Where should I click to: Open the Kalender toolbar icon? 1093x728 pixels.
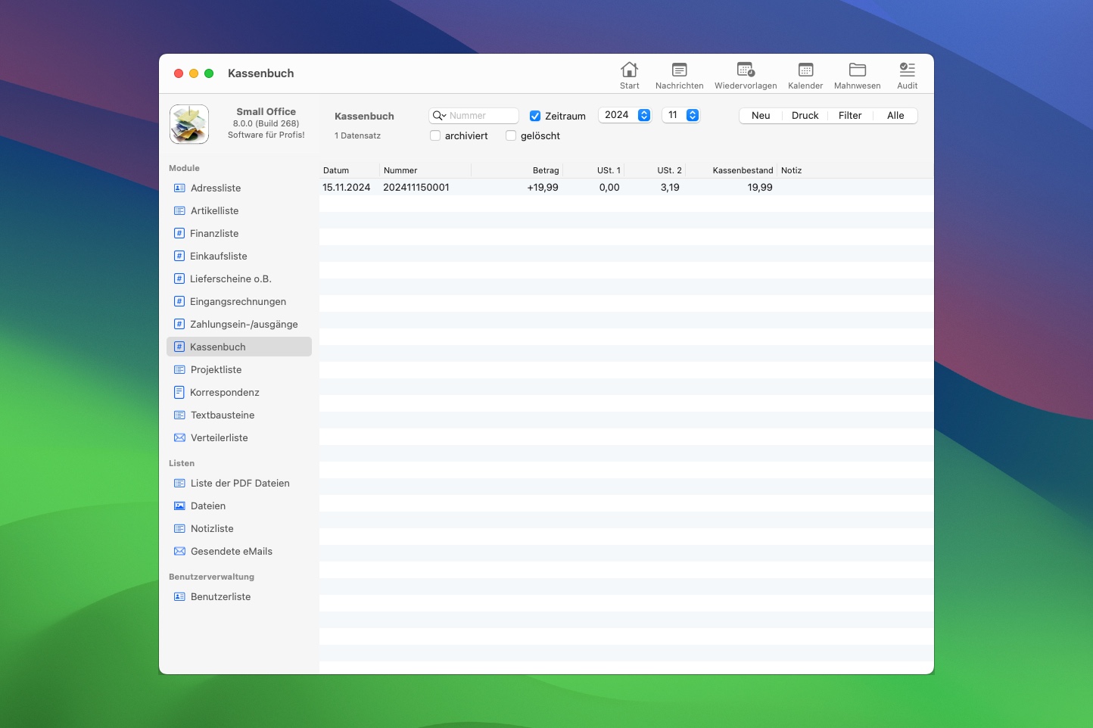pyautogui.click(x=805, y=70)
